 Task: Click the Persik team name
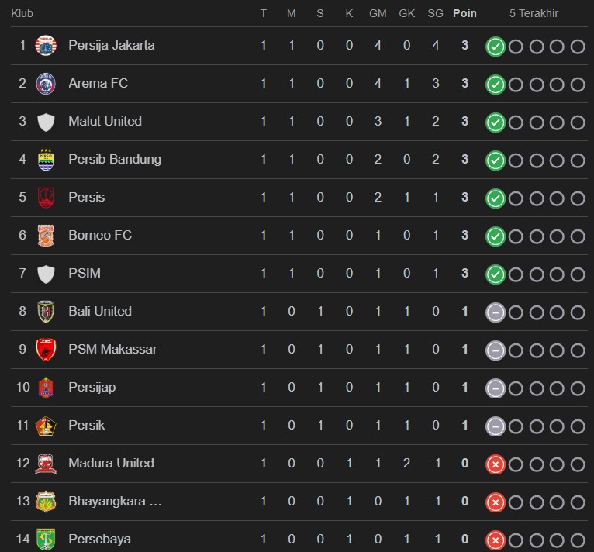click(86, 425)
